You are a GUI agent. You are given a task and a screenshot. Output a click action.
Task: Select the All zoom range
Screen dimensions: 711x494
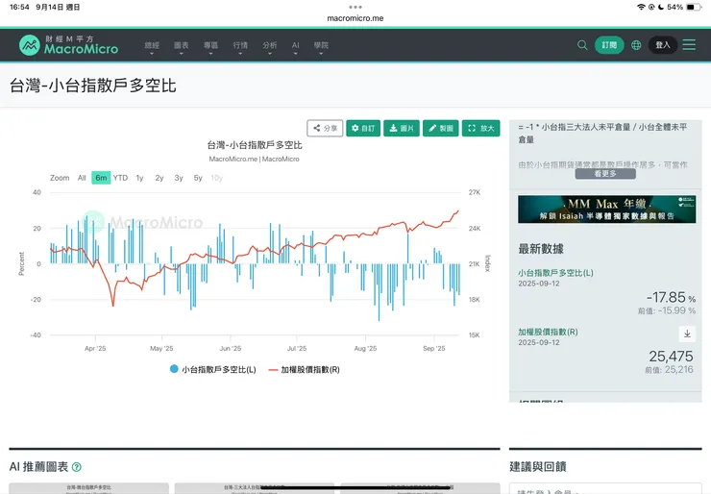coord(82,178)
